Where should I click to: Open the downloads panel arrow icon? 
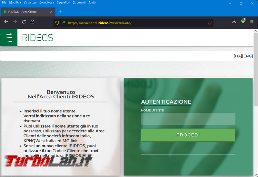234,21
